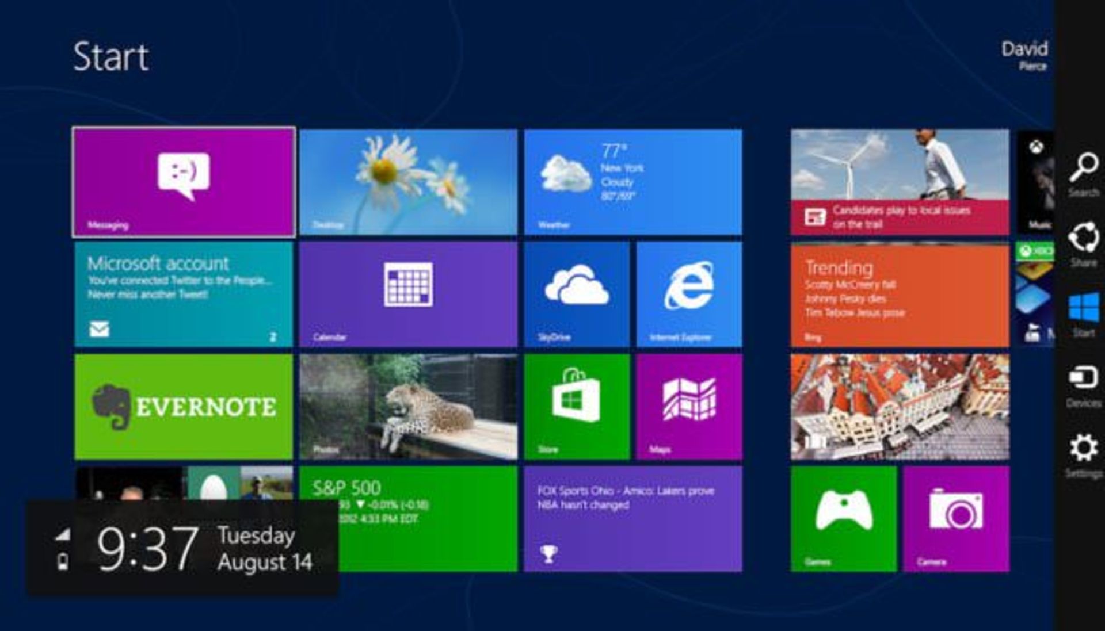
Task: Open the SkyDrive tile
Action: [577, 294]
